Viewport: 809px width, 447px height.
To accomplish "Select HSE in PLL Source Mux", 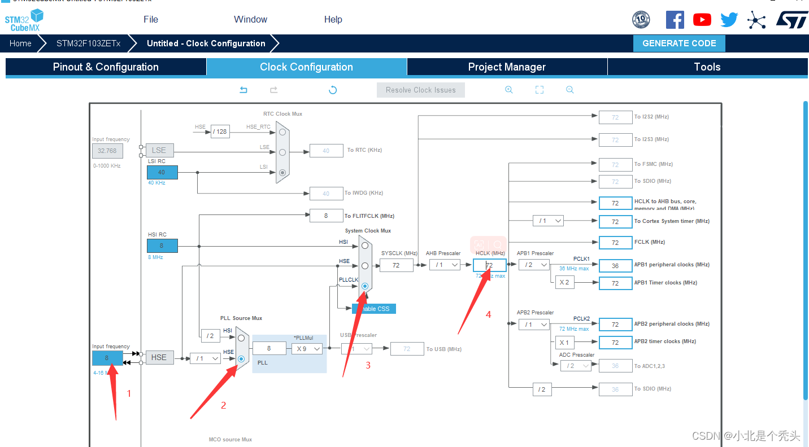I will (241, 358).
